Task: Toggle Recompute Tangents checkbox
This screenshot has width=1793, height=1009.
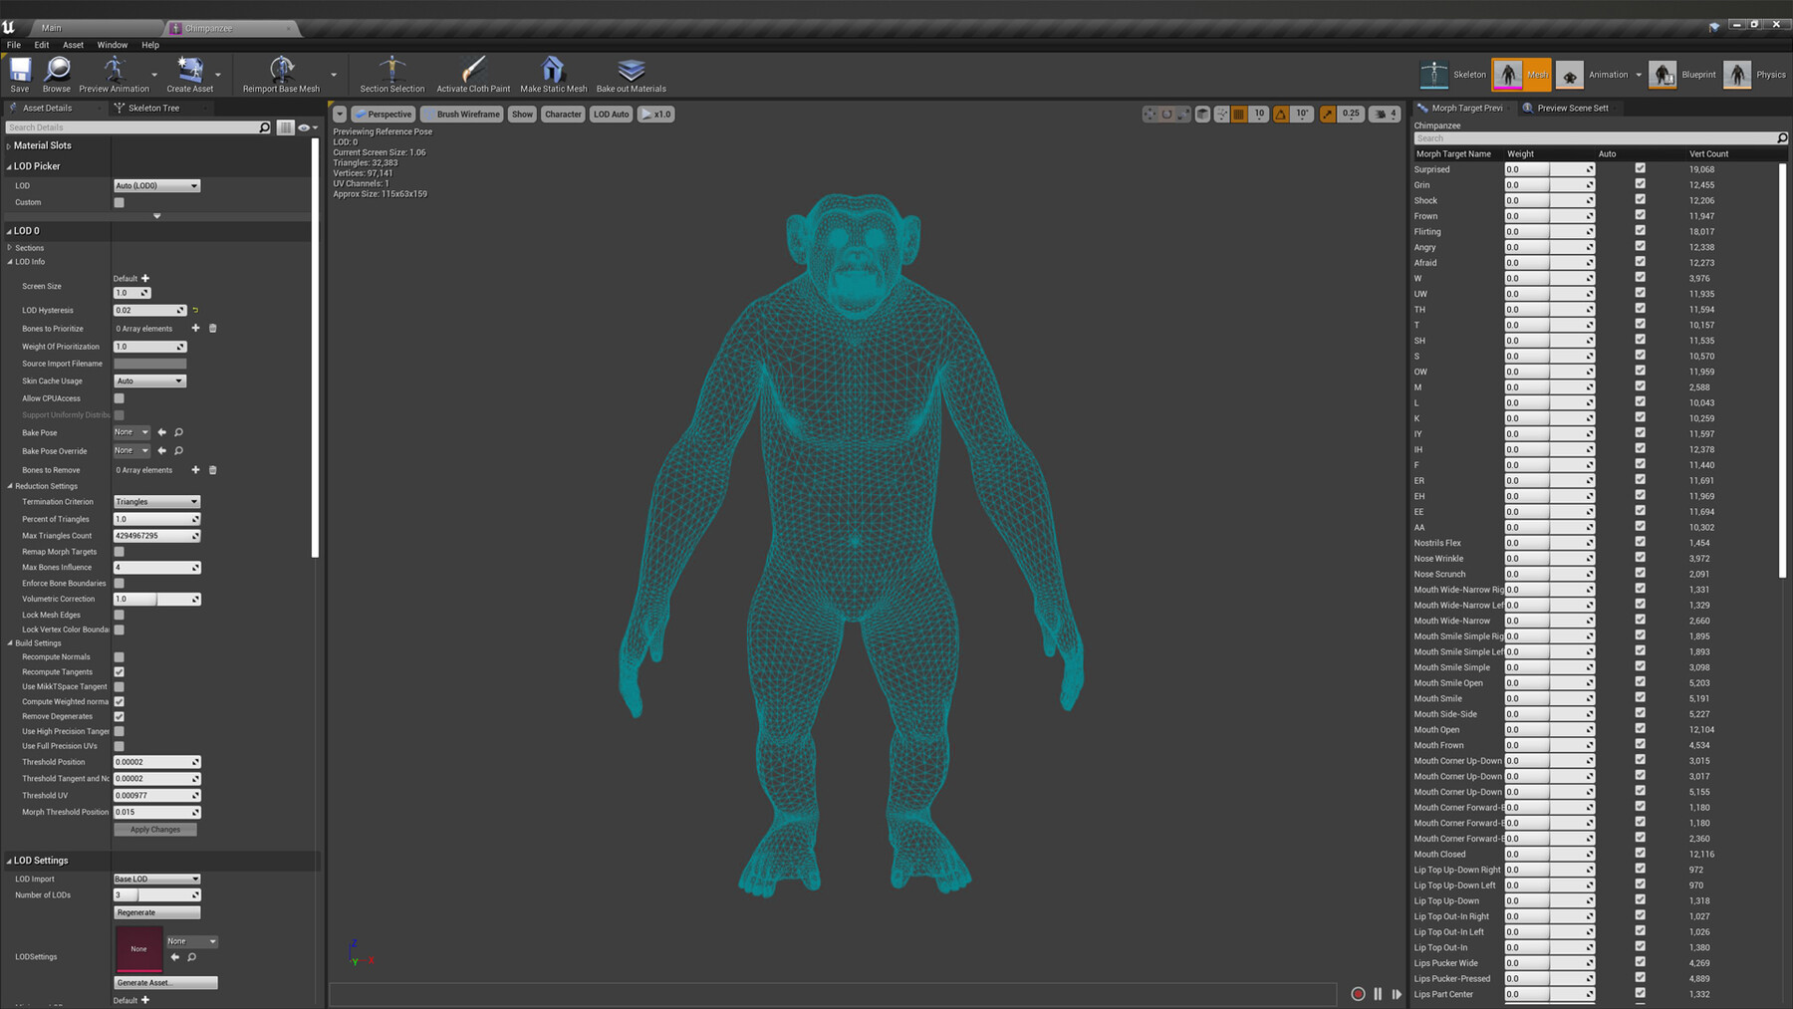Action: point(119,671)
